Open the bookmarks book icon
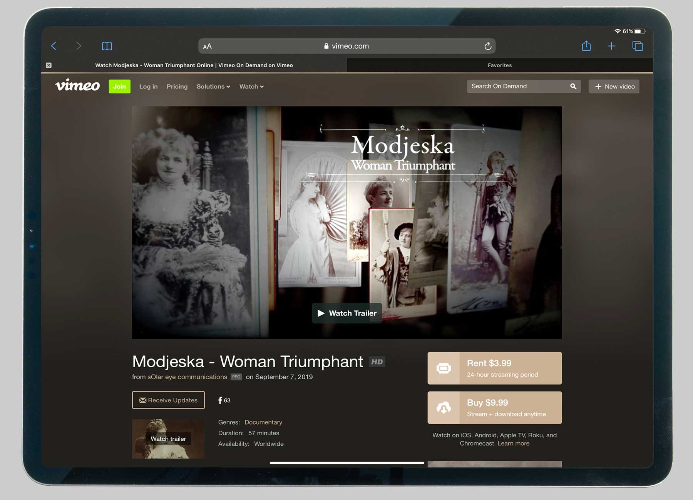The height and width of the screenshot is (500, 693). 107,46
